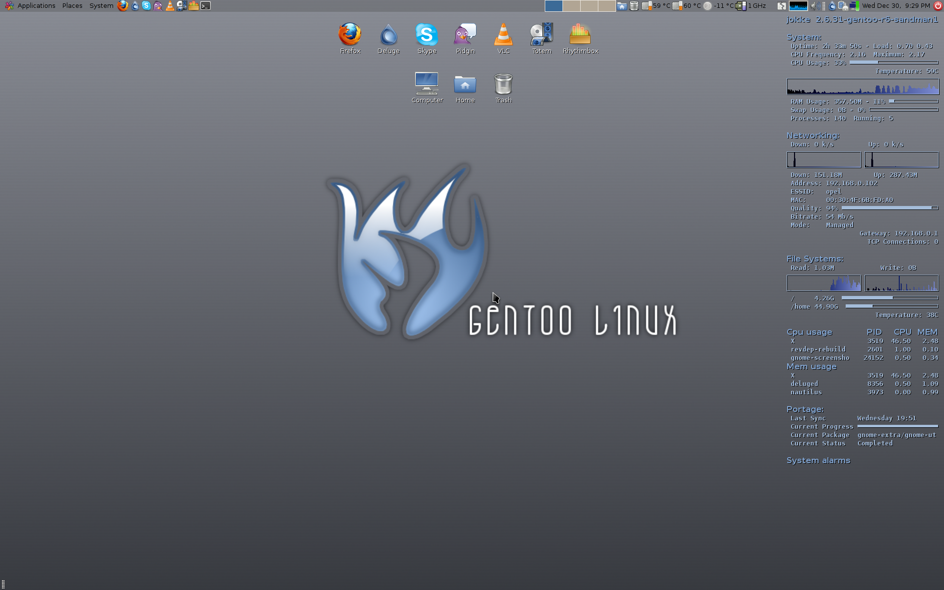Click the trash applet in the top panel
944x590 pixels.
[634, 6]
